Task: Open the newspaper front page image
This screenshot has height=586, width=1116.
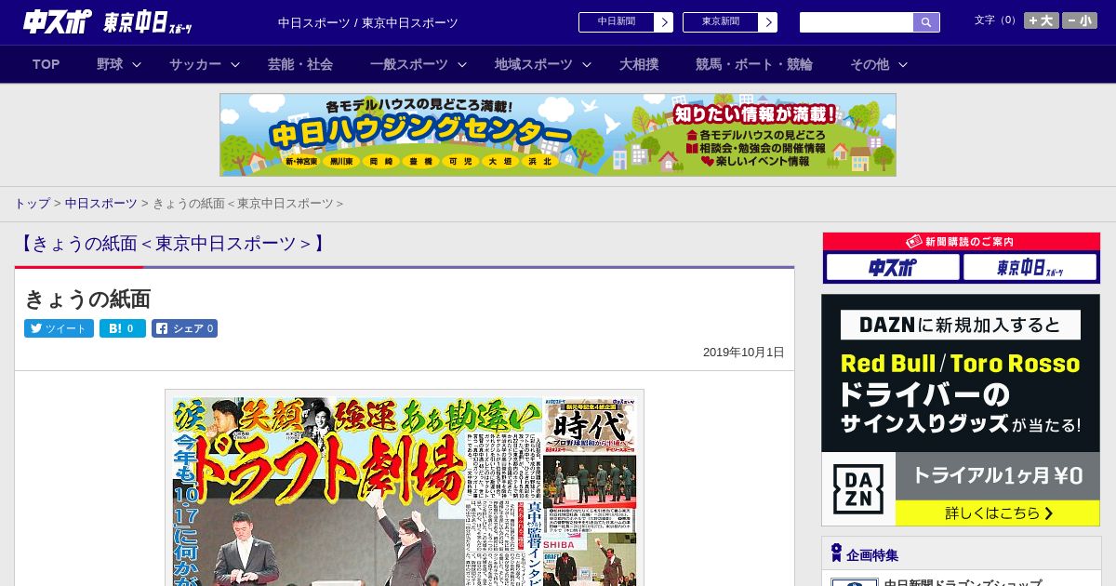Action: click(x=405, y=488)
